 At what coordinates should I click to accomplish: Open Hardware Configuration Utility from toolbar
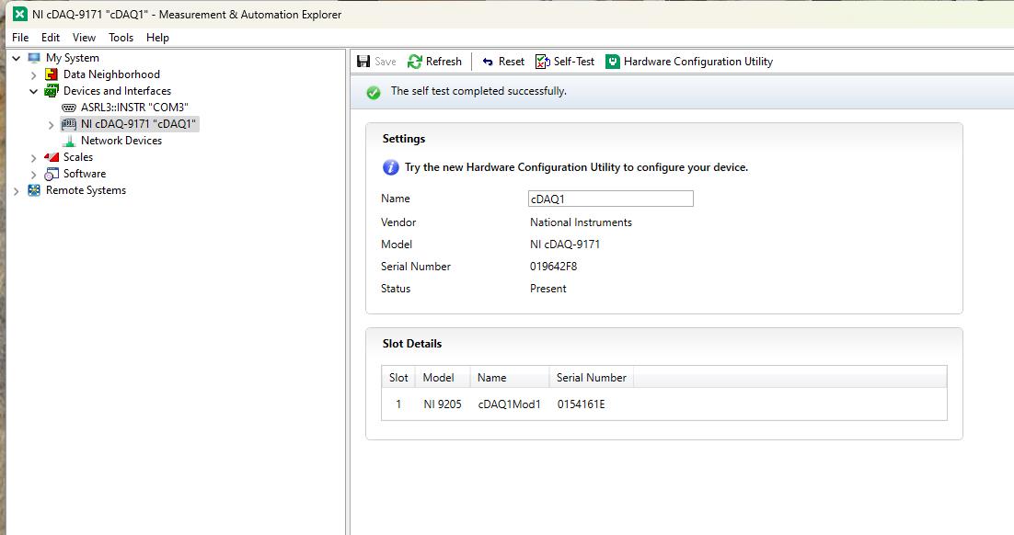688,62
